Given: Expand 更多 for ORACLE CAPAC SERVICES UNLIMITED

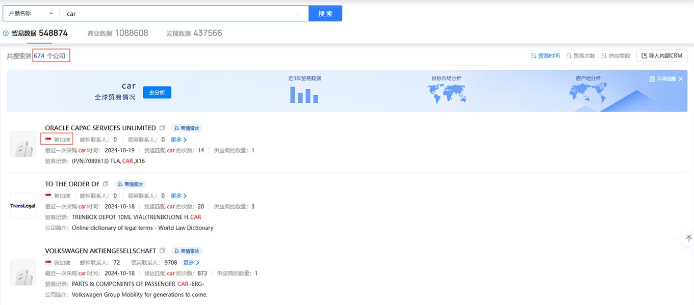Looking at the screenshot, I should click(x=178, y=140).
